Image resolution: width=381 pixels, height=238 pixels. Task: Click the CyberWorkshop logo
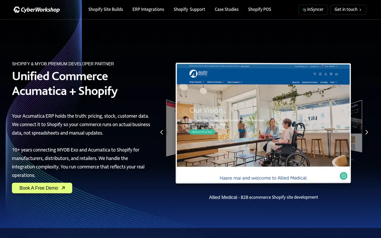click(37, 10)
